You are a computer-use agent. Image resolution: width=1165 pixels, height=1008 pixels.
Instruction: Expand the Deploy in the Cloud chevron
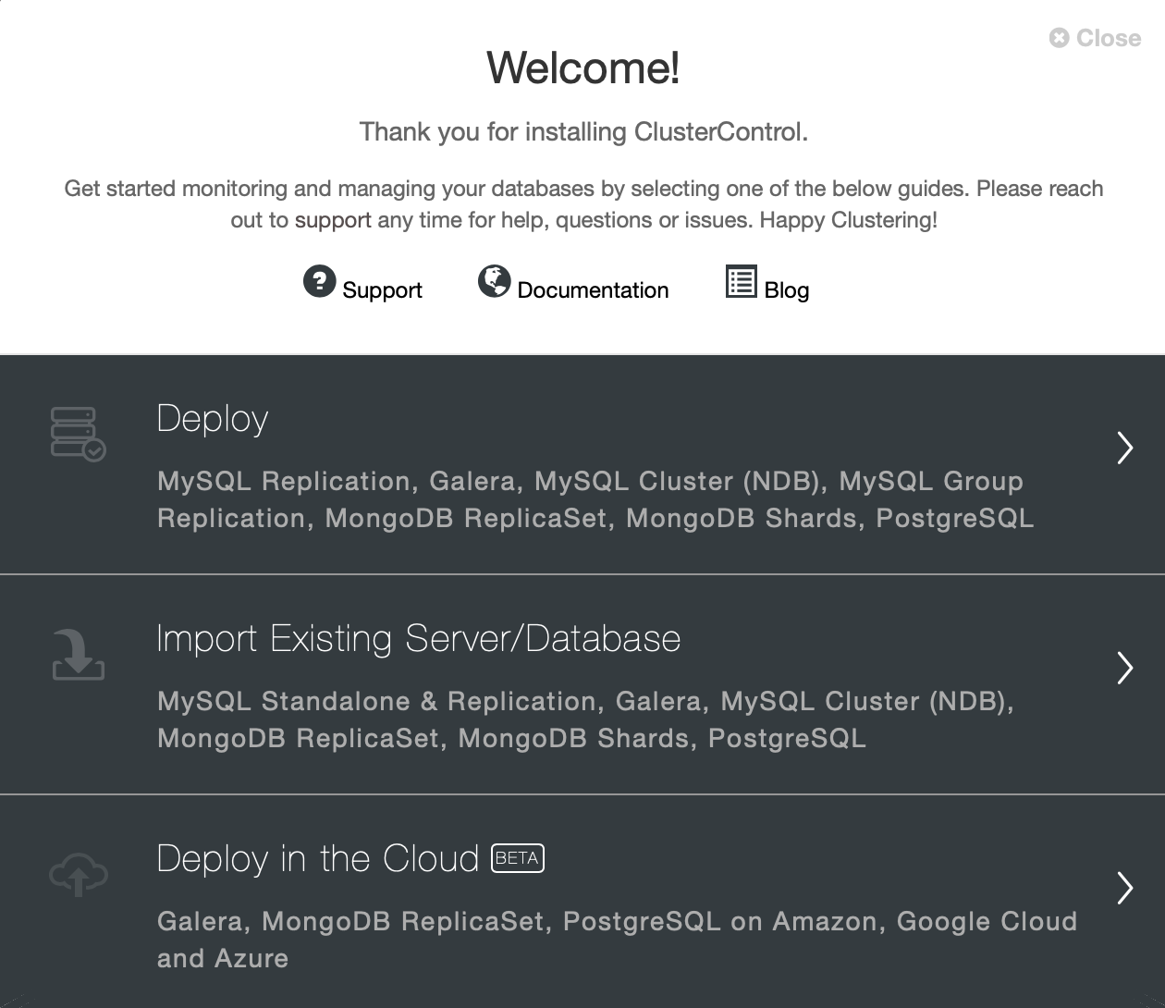[1124, 888]
